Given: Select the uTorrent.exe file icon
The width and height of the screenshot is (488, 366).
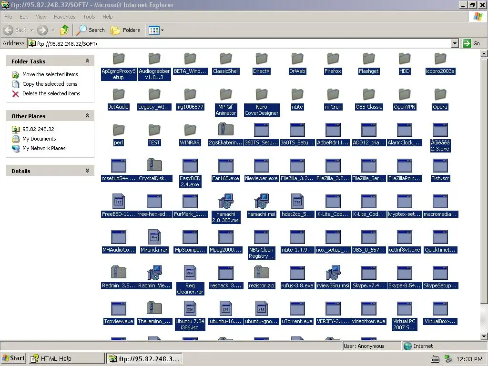Looking at the screenshot, I should coord(297,309).
